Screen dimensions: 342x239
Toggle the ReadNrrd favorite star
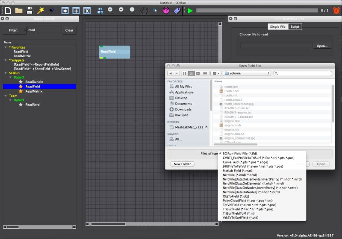[x=21, y=105]
